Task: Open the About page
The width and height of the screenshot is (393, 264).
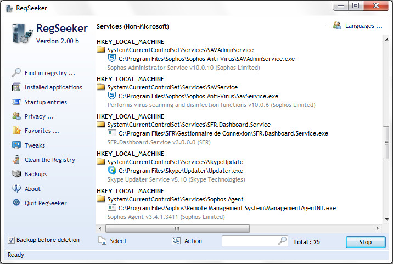Action: tap(32, 189)
